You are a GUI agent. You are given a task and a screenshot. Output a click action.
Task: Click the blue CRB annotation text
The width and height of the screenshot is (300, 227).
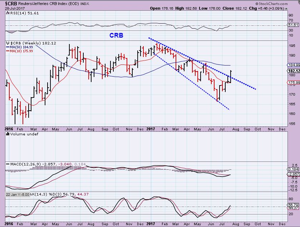point(116,35)
